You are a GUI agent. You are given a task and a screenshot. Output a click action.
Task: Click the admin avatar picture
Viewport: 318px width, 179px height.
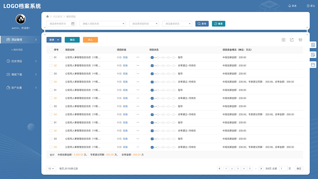coord(21,19)
